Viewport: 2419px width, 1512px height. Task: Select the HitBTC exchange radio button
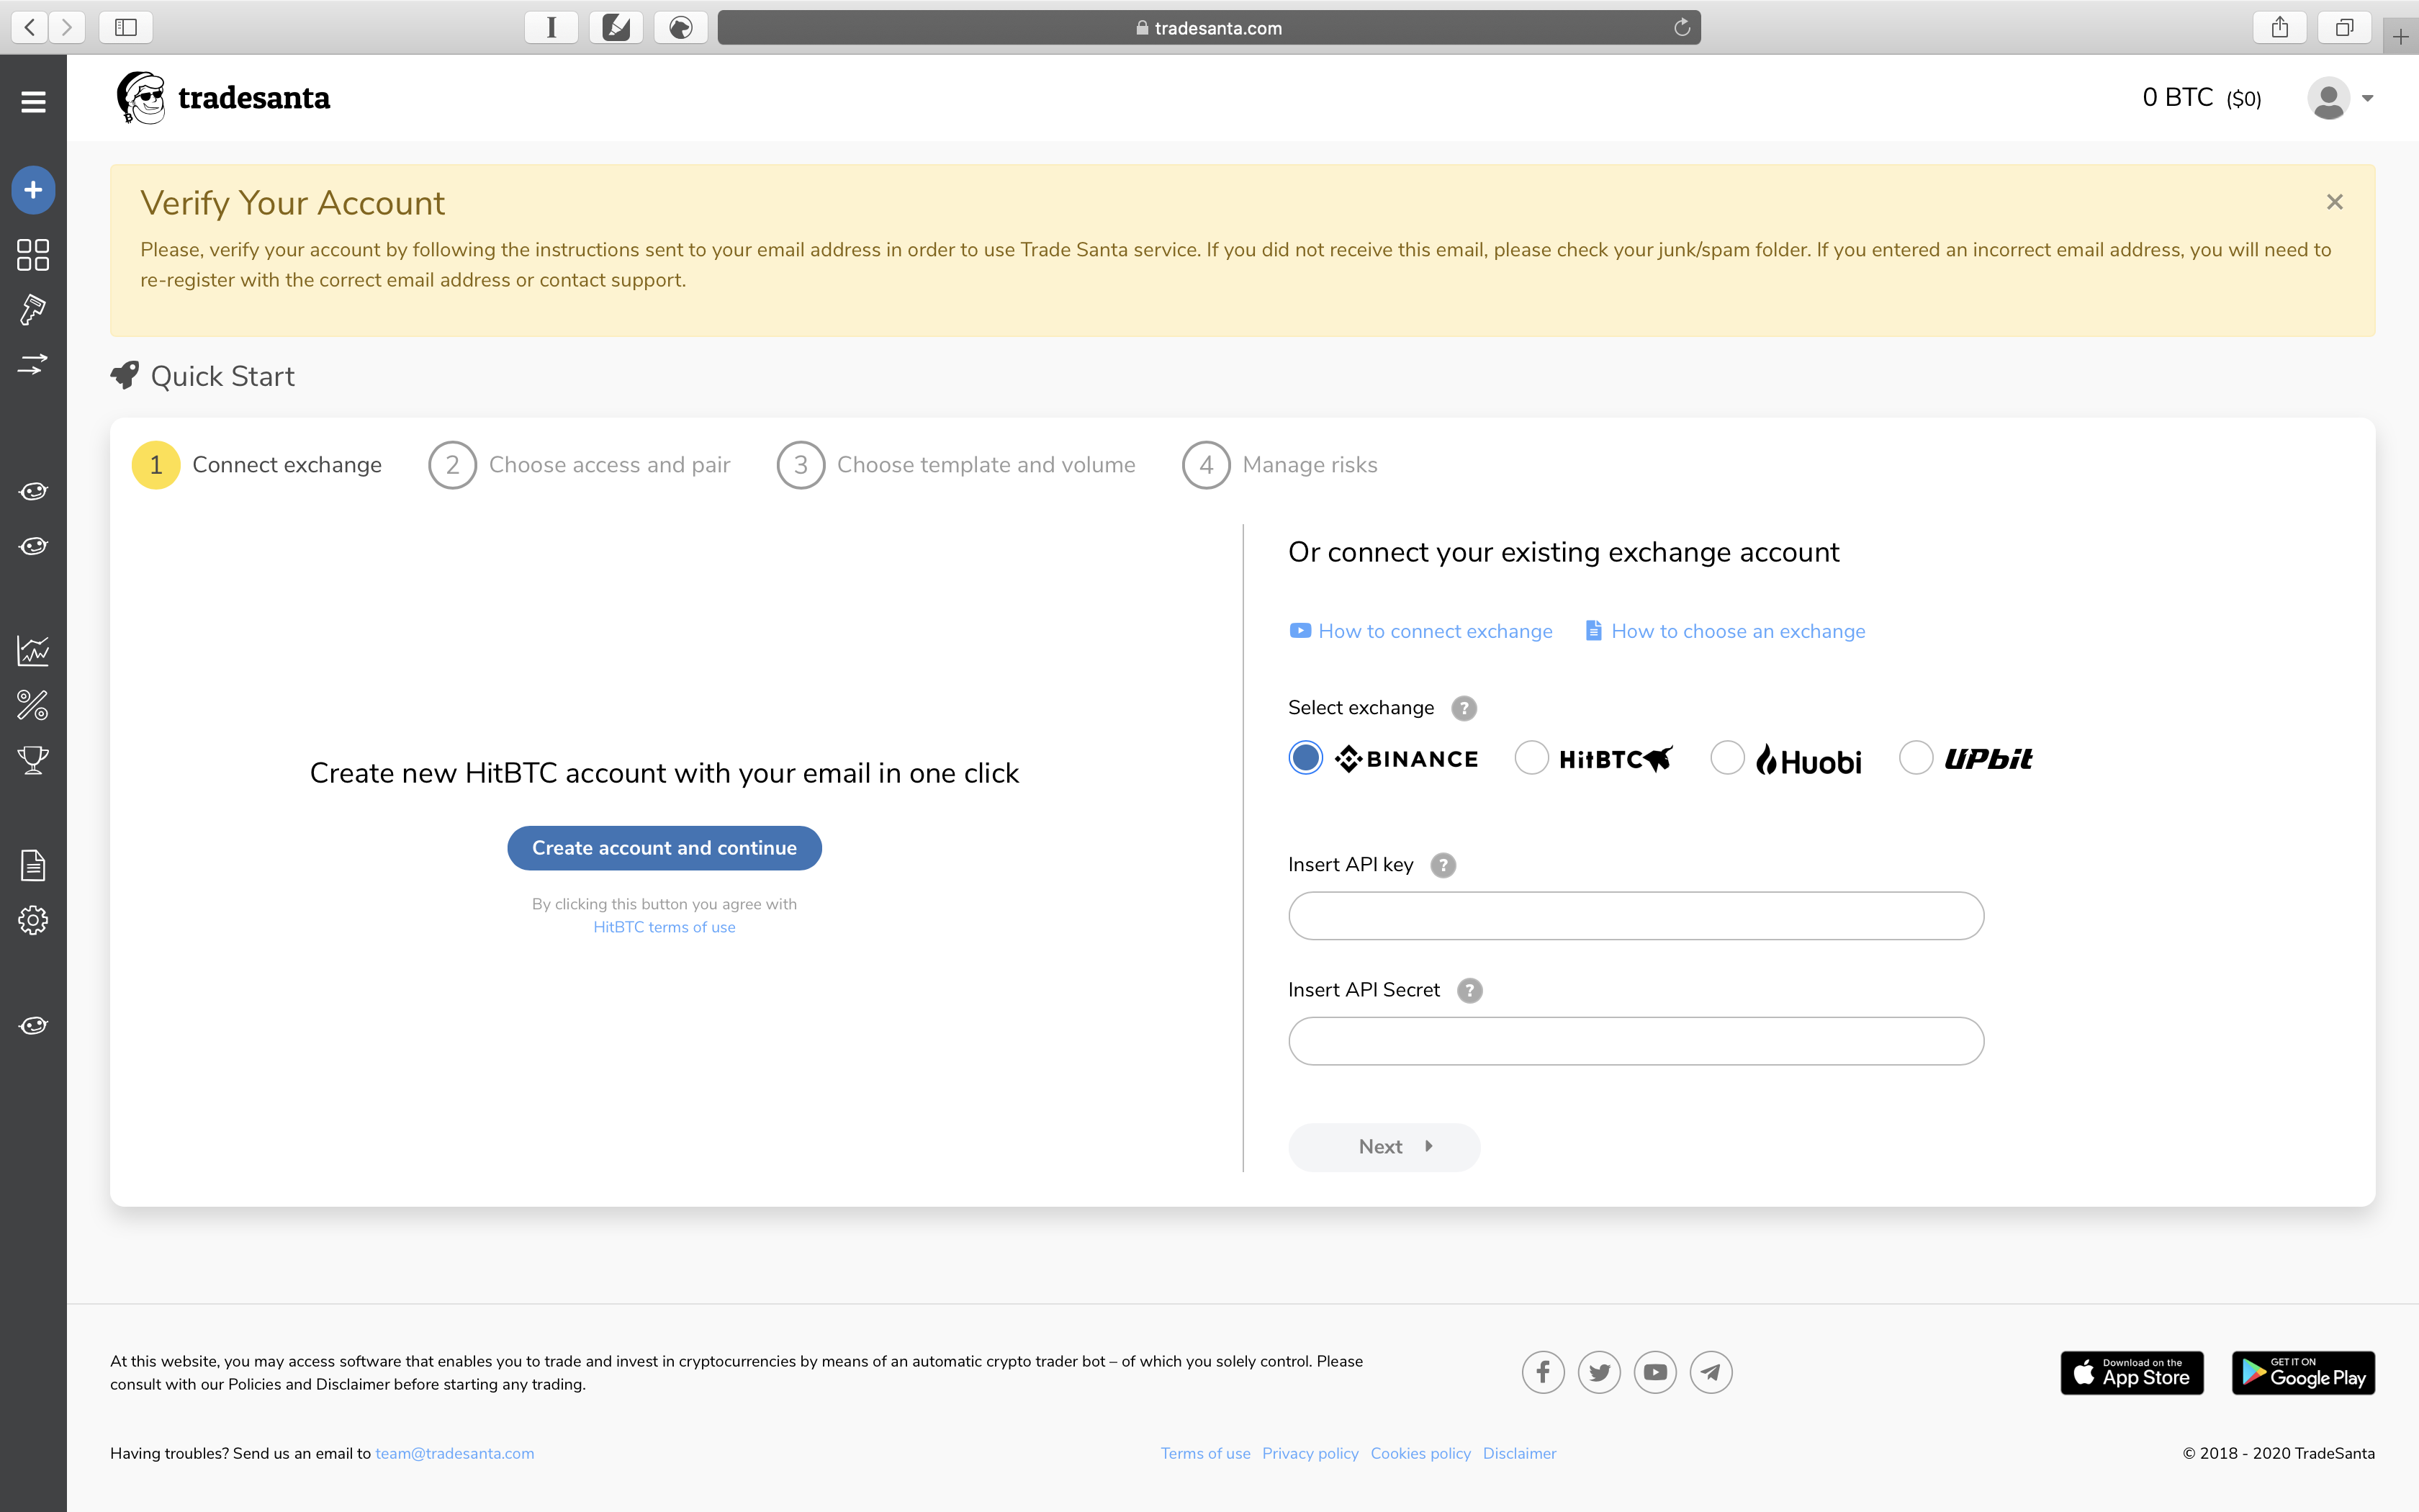pyautogui.click(x=1531, y=758)
